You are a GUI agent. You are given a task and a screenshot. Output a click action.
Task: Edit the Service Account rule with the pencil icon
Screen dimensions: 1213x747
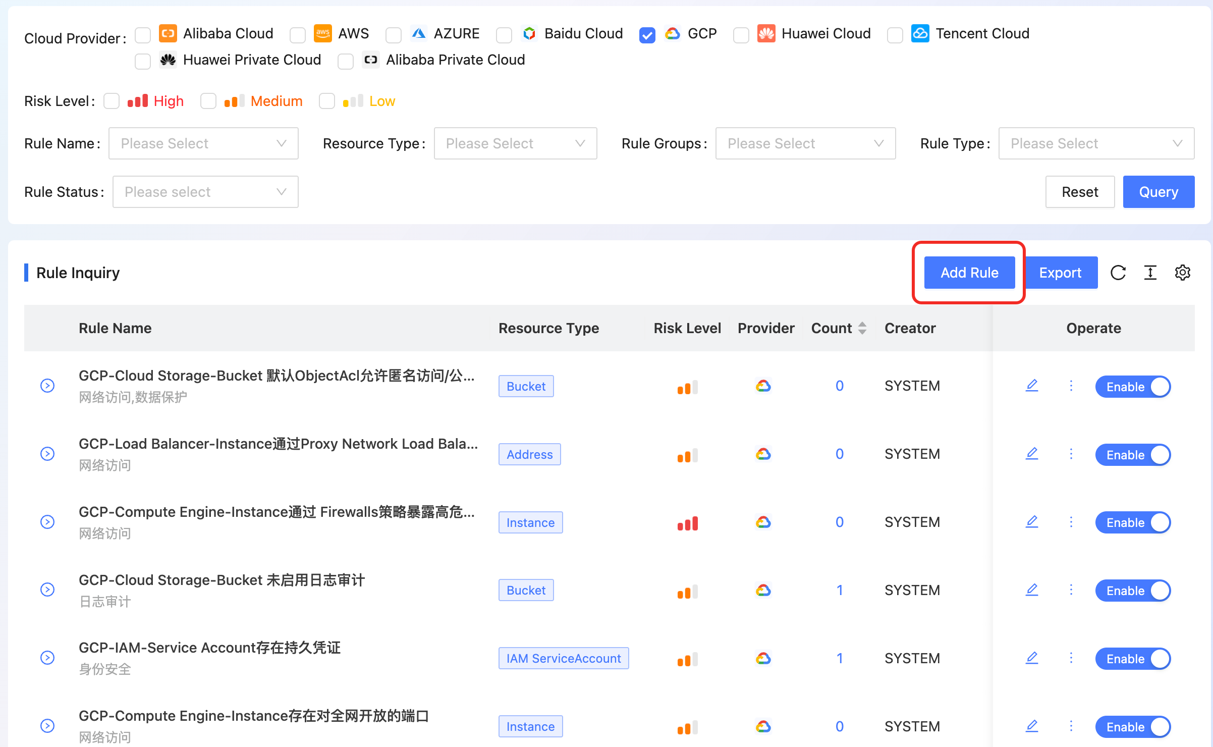pos(1032,658)
